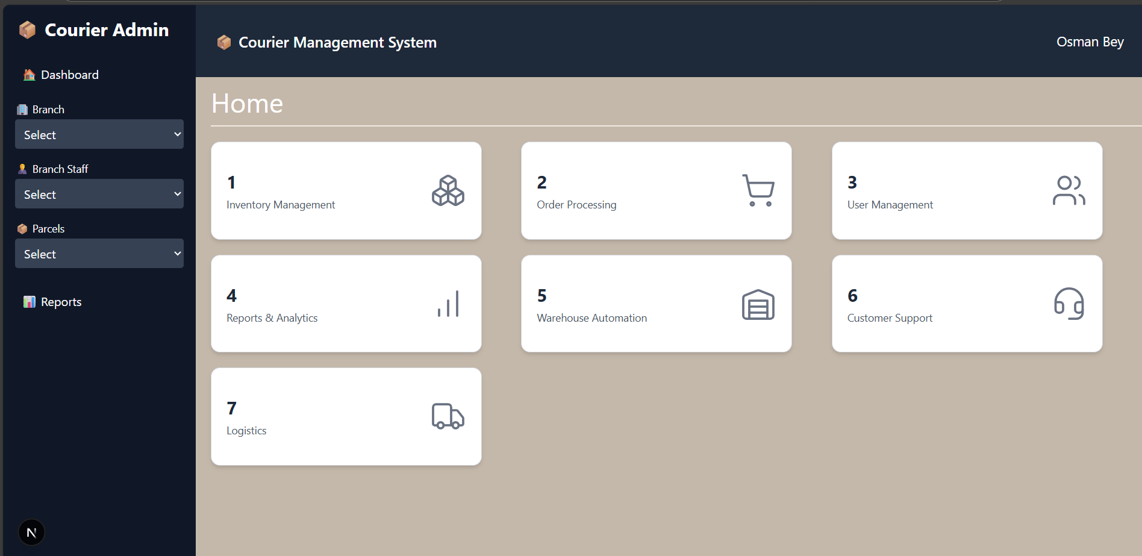
Task: Click the Logistics truck icon
Action: (448, 416)
